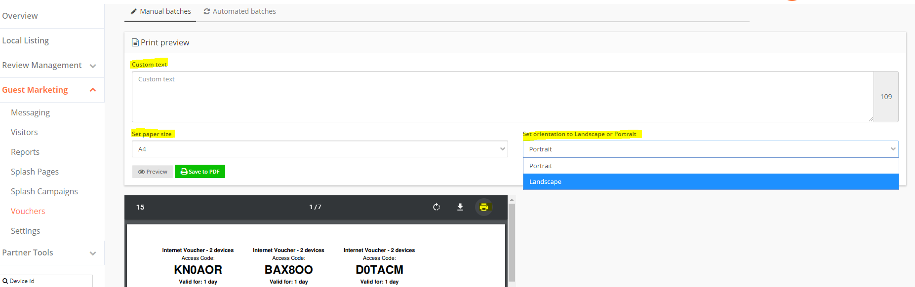The width and height of the screenshot is (915, 287).
Task: Click the Print preview document icon
Action: click(x=135, y=43)
